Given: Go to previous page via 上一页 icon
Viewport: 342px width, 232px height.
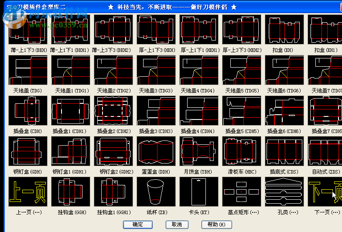Looking at the screenshot, I should [x=28, y=192].
